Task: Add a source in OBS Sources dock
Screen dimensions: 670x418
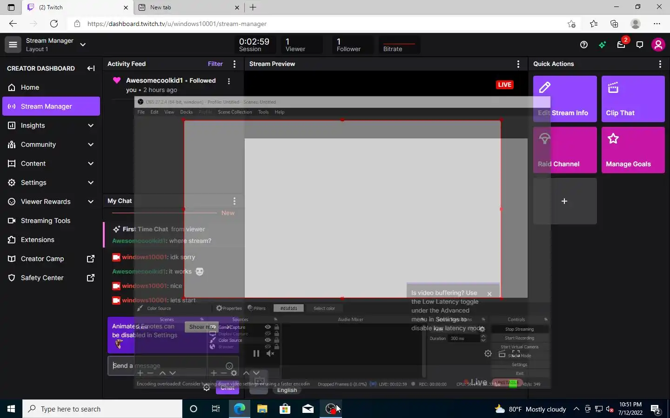Action: tap(214, 373)
